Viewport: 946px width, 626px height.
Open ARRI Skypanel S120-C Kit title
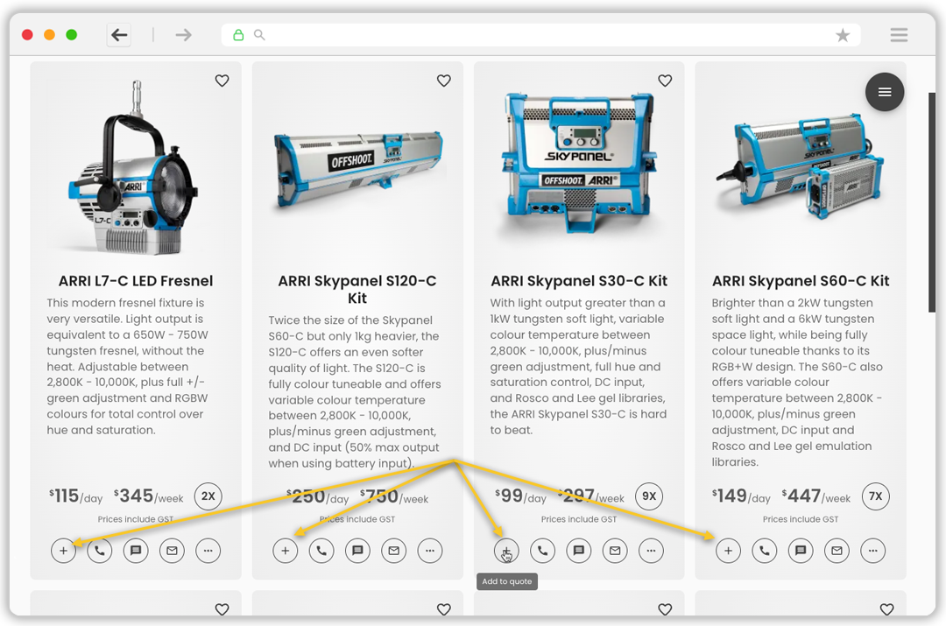[x=357, y=290]
